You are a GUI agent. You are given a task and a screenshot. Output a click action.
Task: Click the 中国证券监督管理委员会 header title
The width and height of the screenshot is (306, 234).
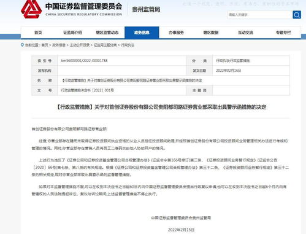[83, 6]
